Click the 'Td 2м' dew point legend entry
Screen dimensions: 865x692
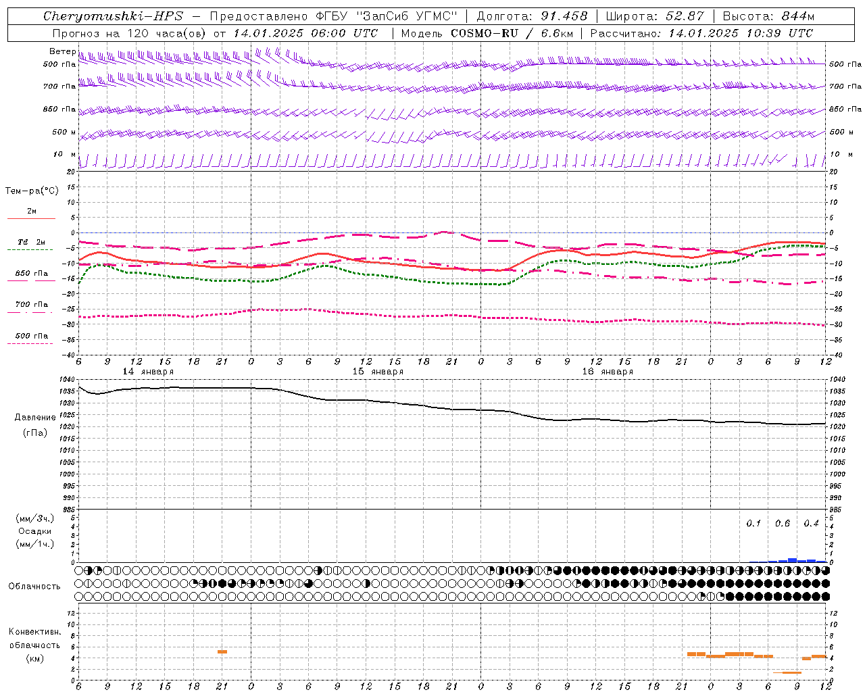tap(31, 242)
